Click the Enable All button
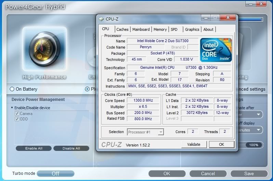 pos(34,148)
